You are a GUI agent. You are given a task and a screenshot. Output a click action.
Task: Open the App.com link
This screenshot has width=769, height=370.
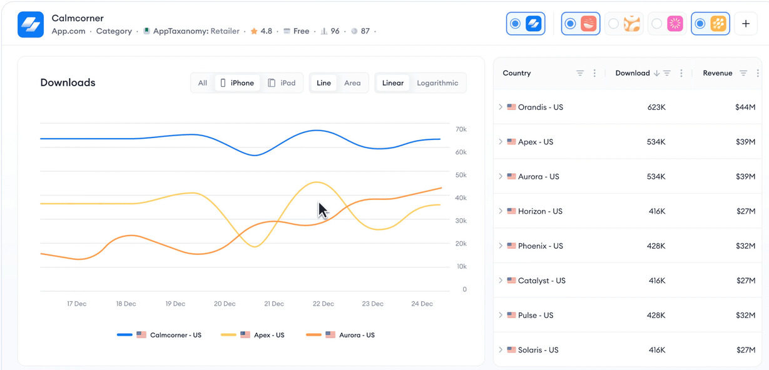pos(68,31)
